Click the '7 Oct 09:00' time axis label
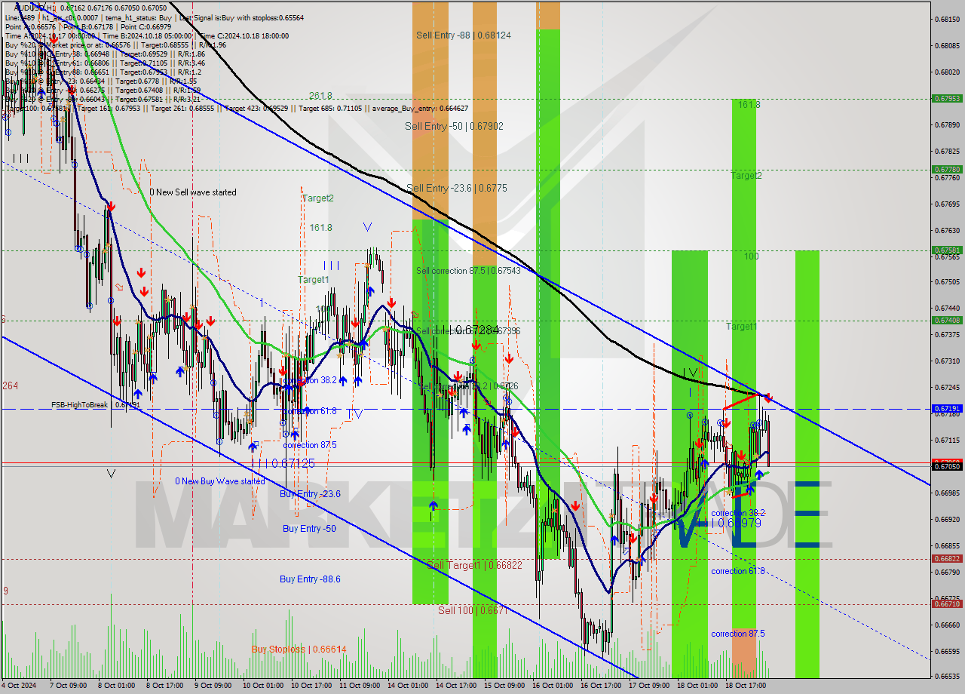The image size is (965, 694). click(67, 686)
